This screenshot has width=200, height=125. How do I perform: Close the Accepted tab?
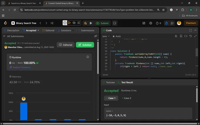pos(38,30)
